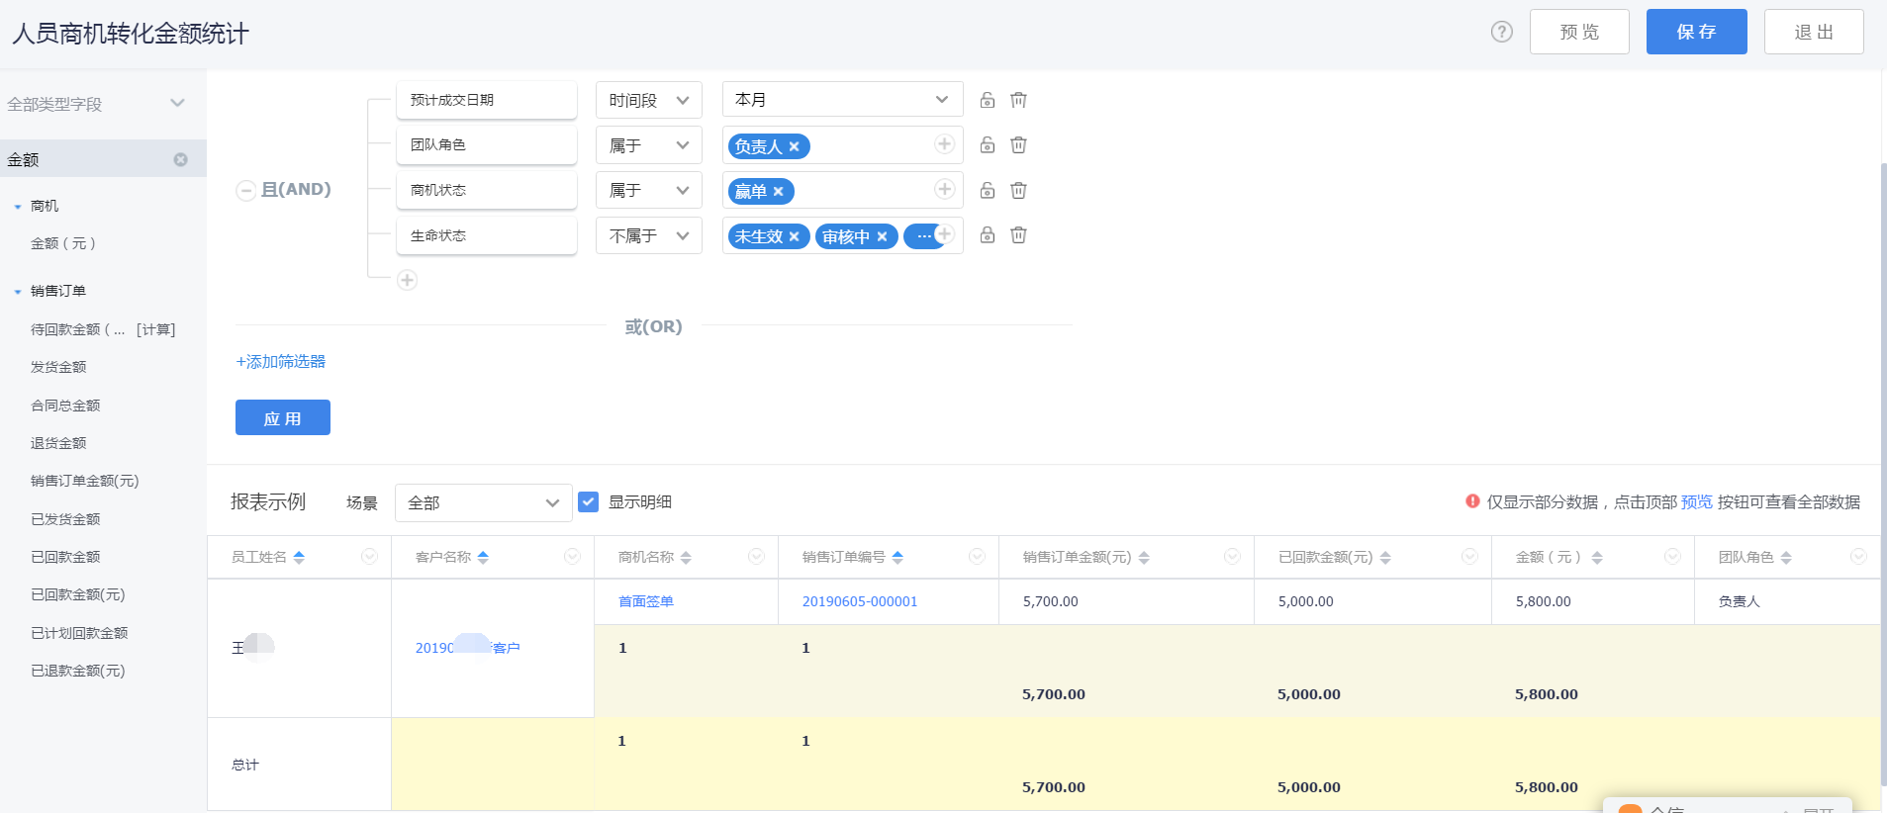1887x813 pixels.
Task: Open 客户名称 column options menu
Action: [x=572, y=557]
